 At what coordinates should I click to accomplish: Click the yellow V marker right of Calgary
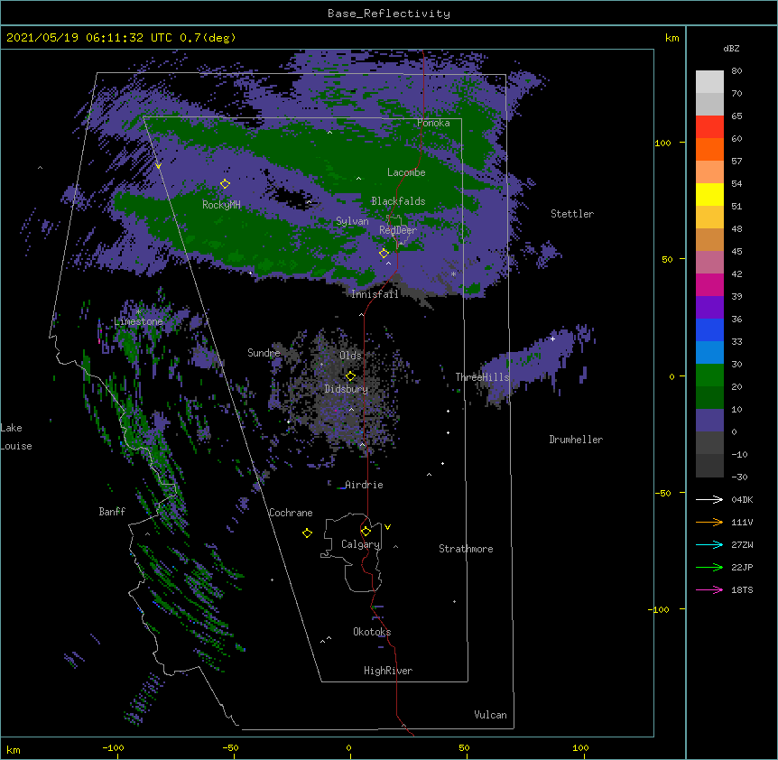[x=387, y=527]
